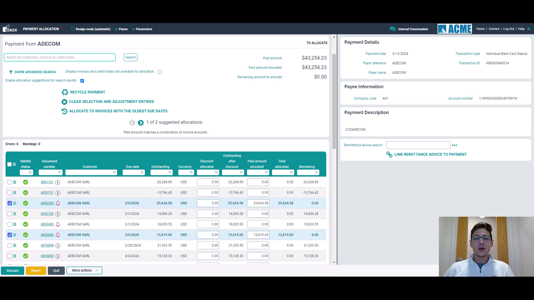
Task: Open the Internal Conversation chat icon
Action: click(392, 29)
